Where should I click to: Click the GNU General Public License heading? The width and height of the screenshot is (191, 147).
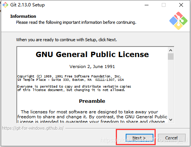click(92, 54)
